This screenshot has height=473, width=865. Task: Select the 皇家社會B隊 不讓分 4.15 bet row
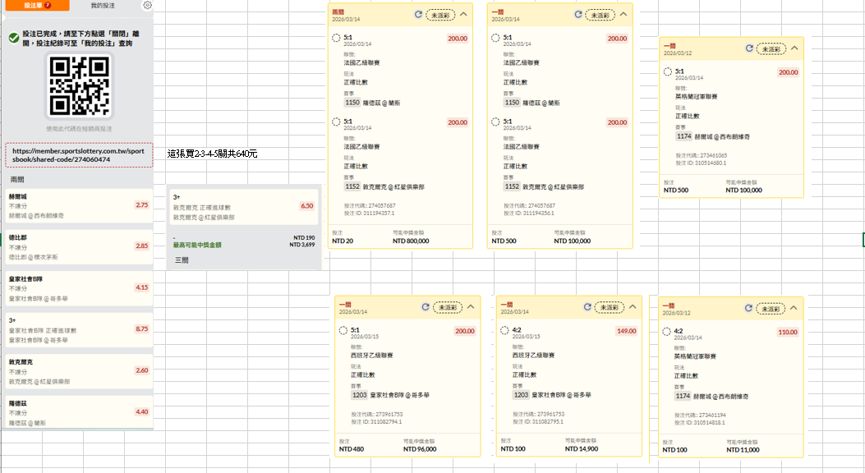[x=80, y=289]
